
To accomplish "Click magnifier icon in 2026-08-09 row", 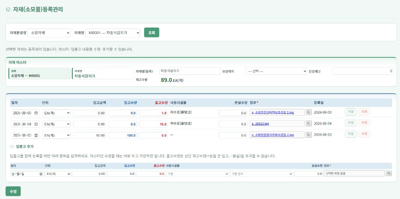I will pyautogui.click(x=309, y=113).
